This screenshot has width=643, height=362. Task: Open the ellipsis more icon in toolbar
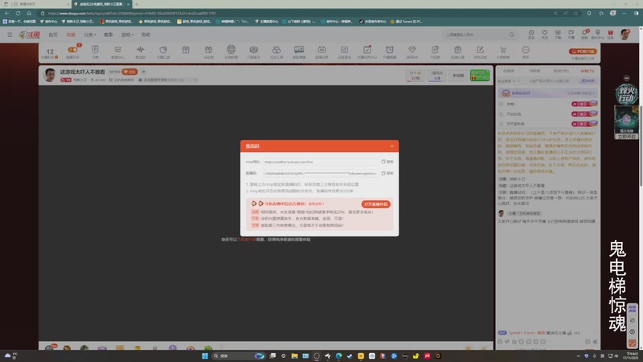tap(526, 50)
